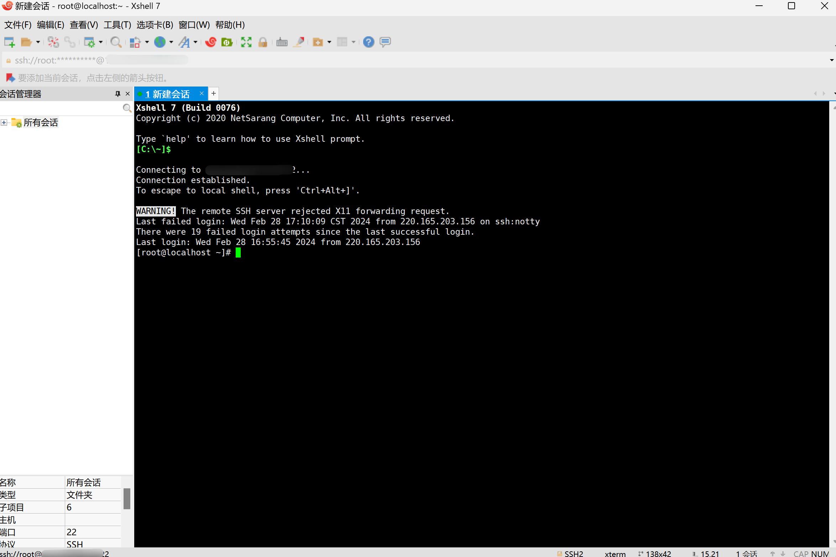Open dropdown arrow beside add folder icon
This screenshot has height=557, width=836.
click(x=329, y=42)
